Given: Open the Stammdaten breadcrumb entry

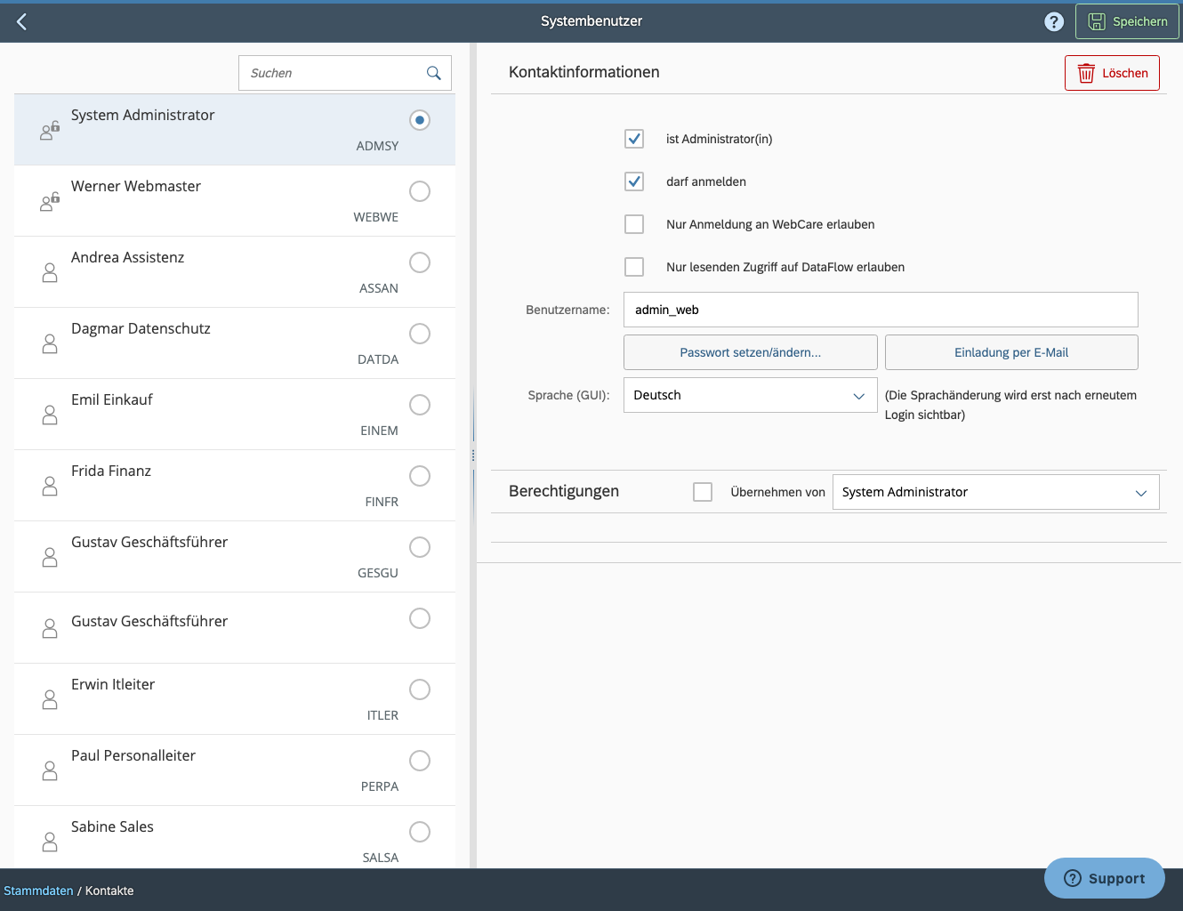Looking at the screenshot, I should (38, 890).
